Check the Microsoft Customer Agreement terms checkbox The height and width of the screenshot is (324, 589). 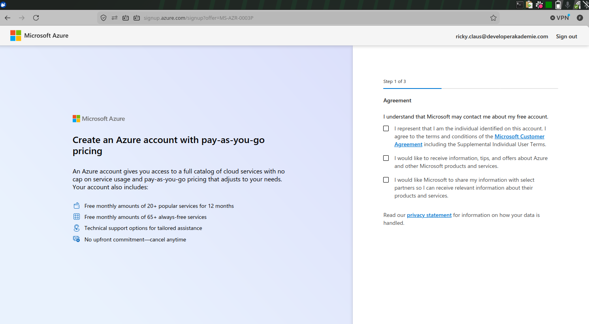point(386,128)
